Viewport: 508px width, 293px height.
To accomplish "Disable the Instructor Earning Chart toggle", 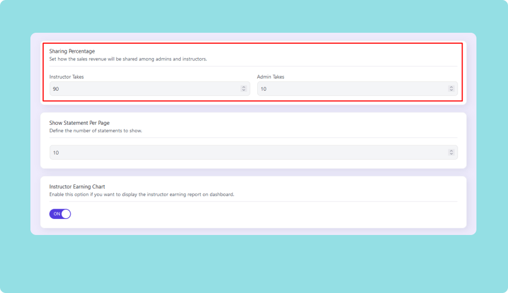I will [60, 214].
